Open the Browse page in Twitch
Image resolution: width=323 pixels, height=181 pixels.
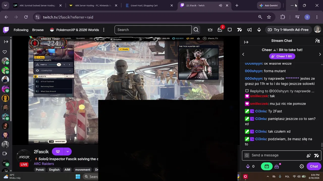coord(38,30)
